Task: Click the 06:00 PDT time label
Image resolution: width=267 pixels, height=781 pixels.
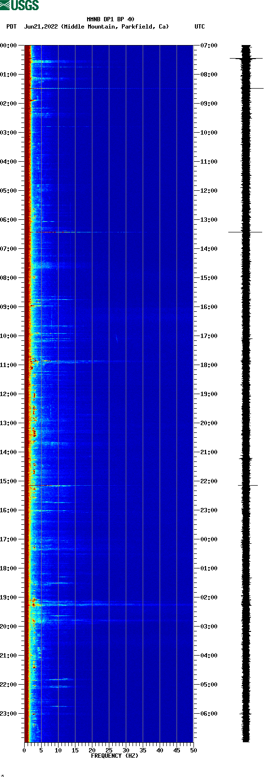Action: tap(9, 220)
